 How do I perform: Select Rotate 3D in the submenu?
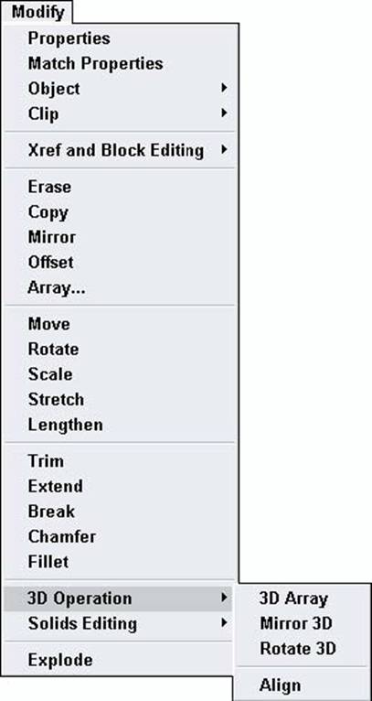(x=302, y=648)
